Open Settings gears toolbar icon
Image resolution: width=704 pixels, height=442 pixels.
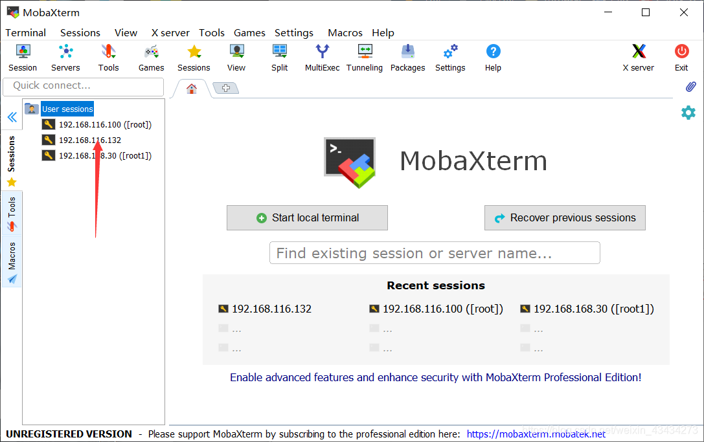[x=450, y=58]
